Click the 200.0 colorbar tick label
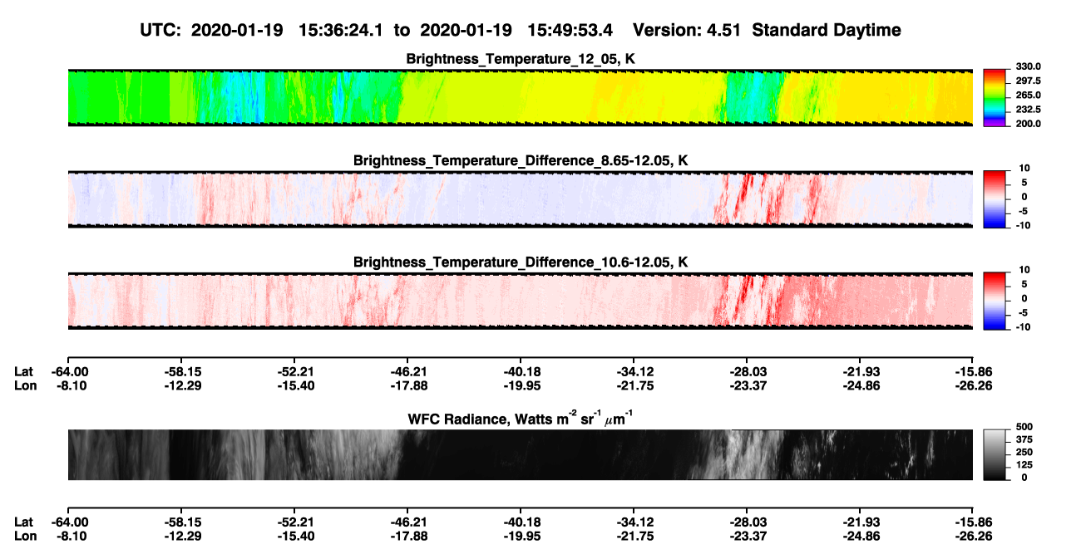This screenshot has width=1081, height=554. (x=1029, y=123)
